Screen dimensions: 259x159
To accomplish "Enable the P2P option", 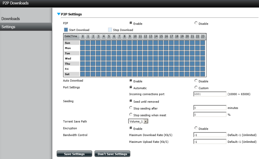I will pyautogui.click(x=131, y=23).
